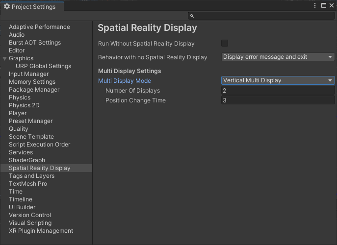The width and height of the screenshot is (337, 245).
Task: Open UI Builder settings
Action: tap(22, 207)
